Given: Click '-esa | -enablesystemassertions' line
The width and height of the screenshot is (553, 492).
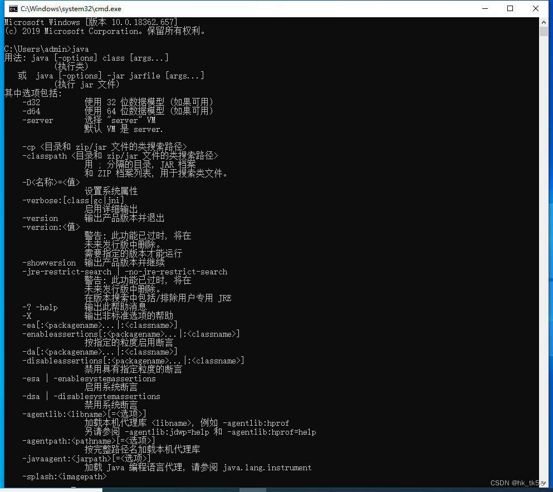Looking at the screenshot, I should [89, 378].
